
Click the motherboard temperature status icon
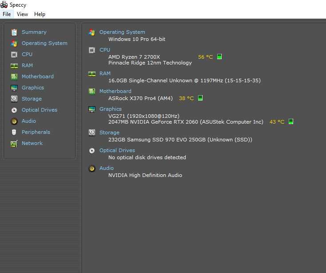200,98
